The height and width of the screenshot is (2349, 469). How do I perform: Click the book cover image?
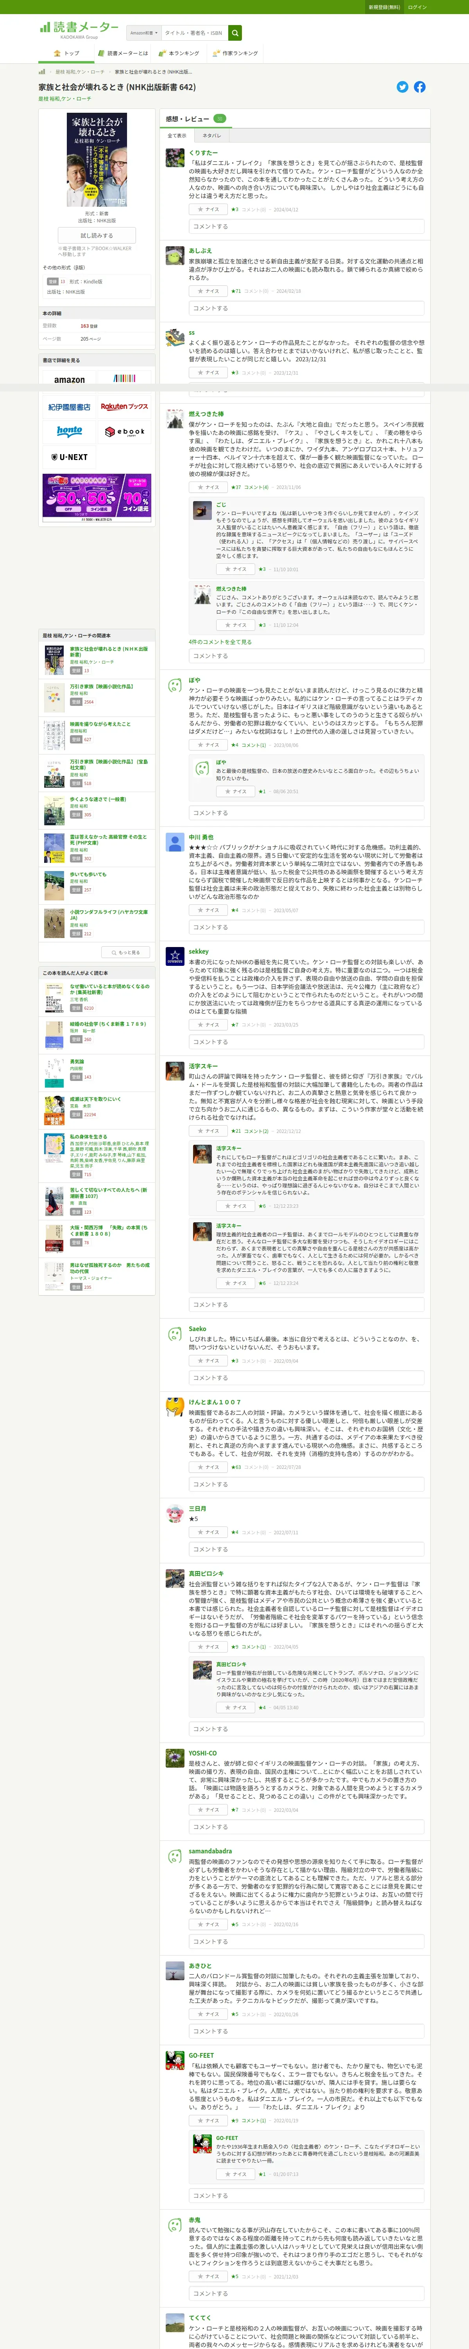point(97,160)
